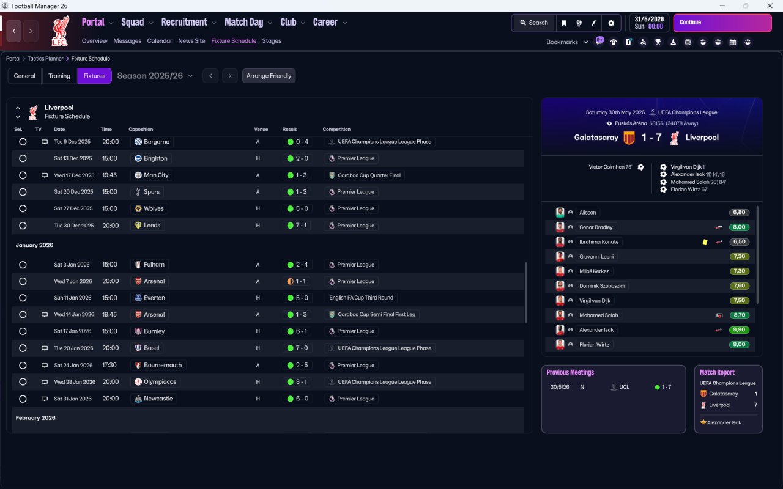
Task: Click the TV icon on Man City row
Action: (x=44, y=175)
